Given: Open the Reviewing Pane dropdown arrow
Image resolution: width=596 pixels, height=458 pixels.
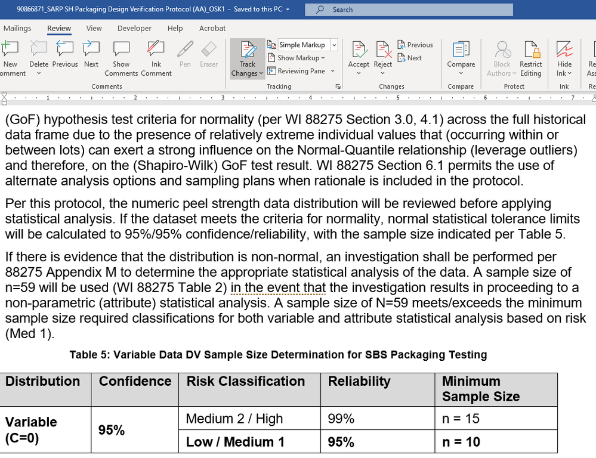Looking at the screenshot, I should 332,71.
